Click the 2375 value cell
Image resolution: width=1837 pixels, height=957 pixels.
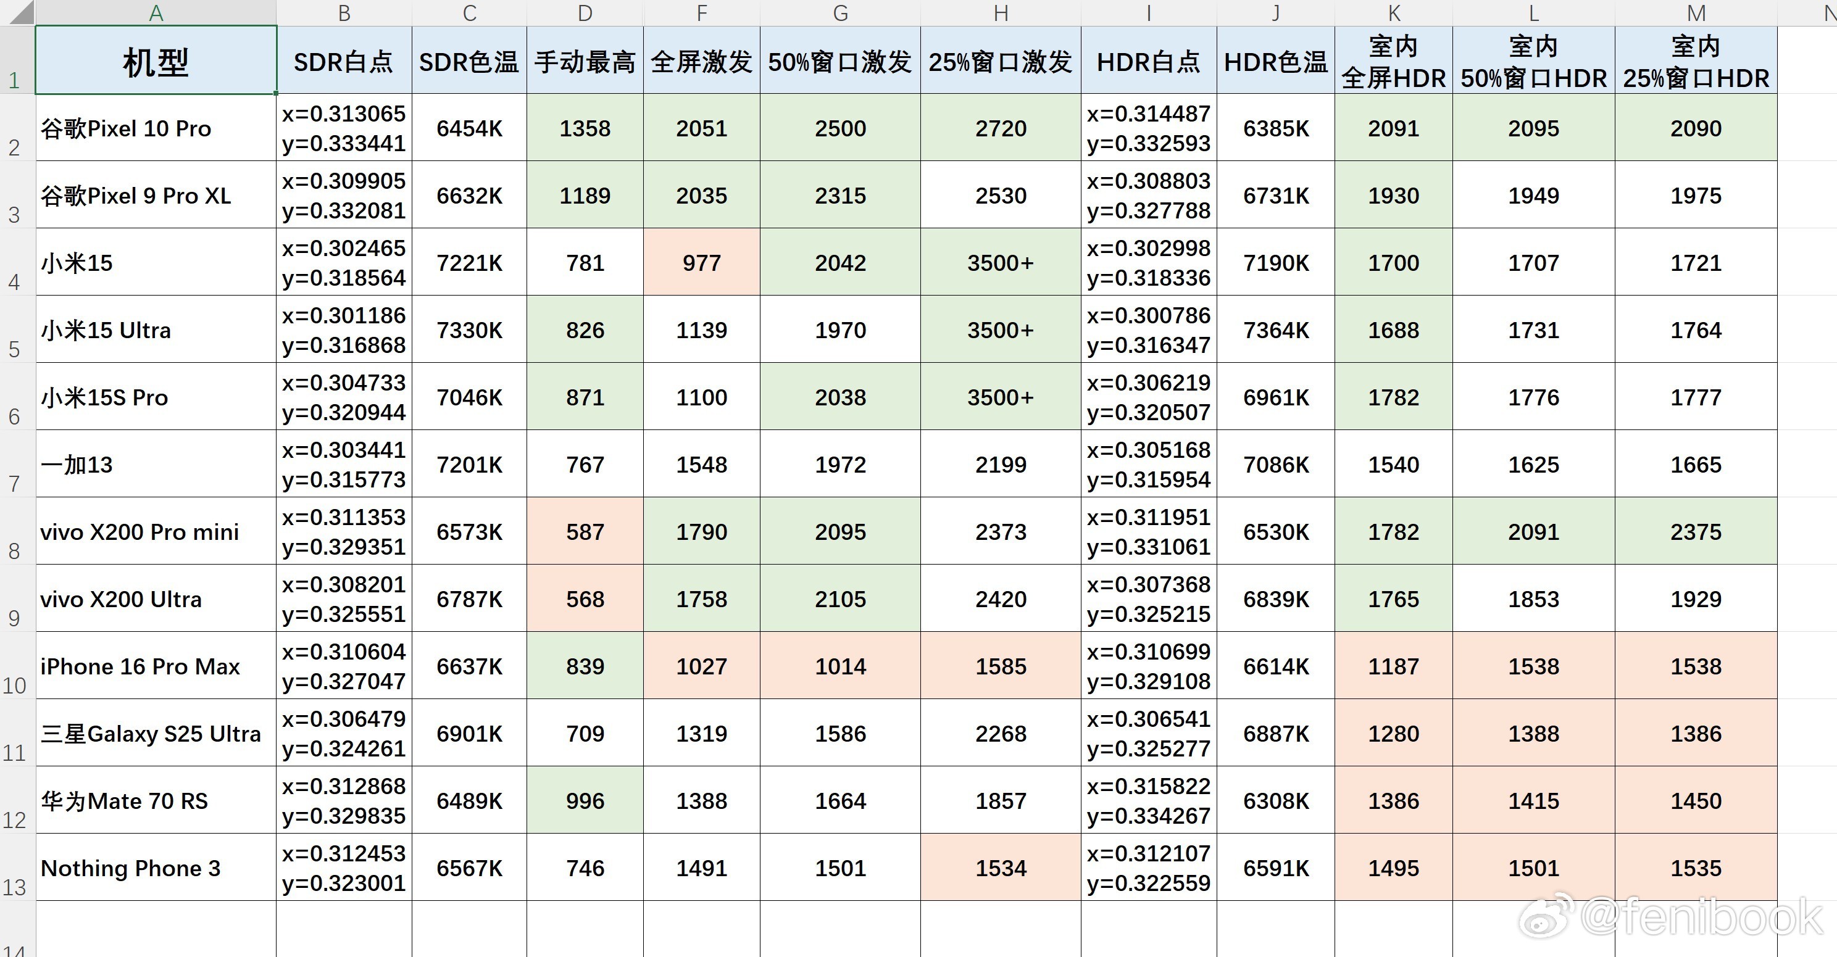(1696, 531)
